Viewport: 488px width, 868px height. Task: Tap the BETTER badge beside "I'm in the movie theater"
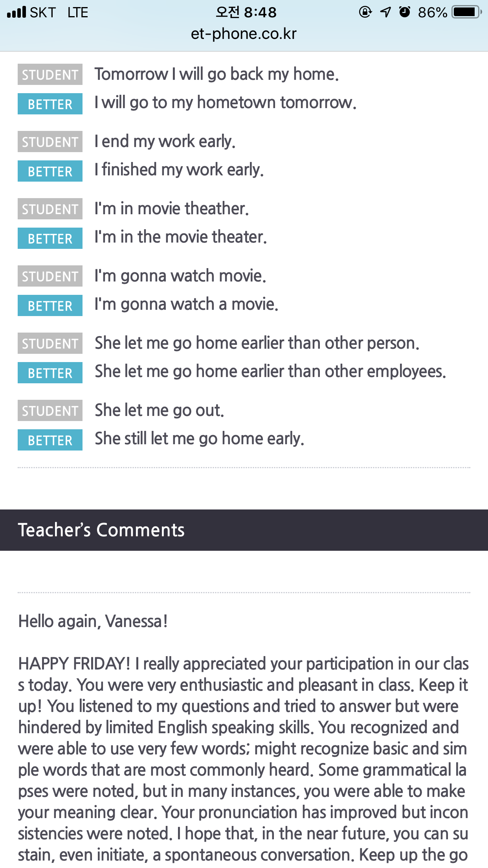tap(50, 239)
